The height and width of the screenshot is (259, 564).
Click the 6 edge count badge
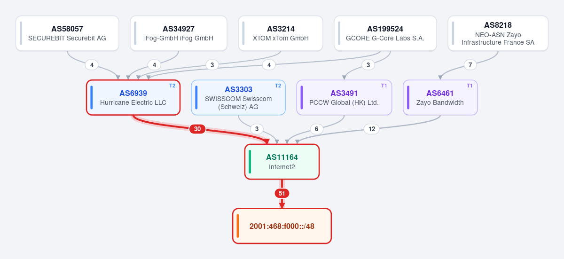(x=316, y=129)
